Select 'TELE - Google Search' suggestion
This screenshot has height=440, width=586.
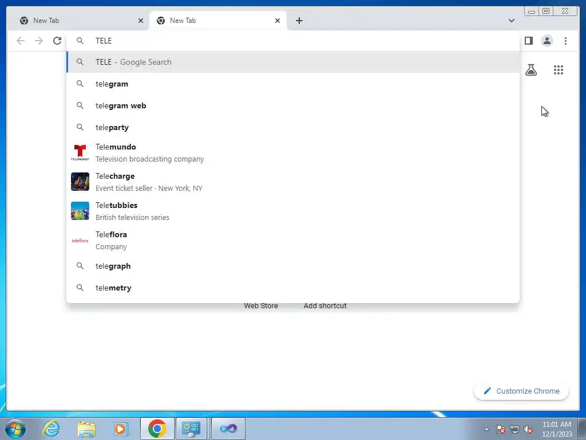point(293,62)
